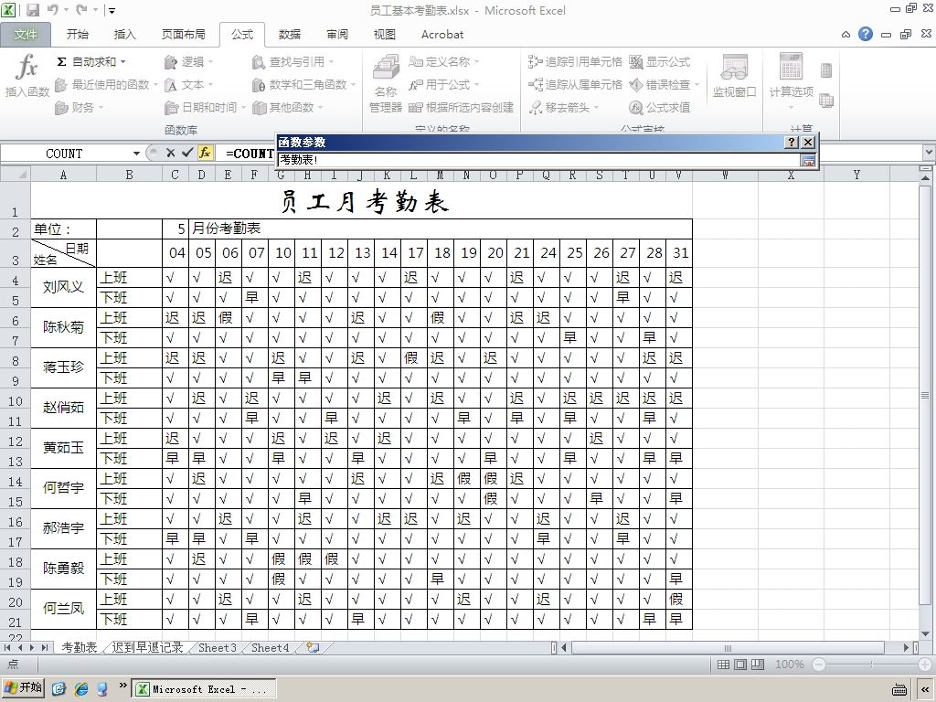Select the Sheet4 sheet tab

270,648
